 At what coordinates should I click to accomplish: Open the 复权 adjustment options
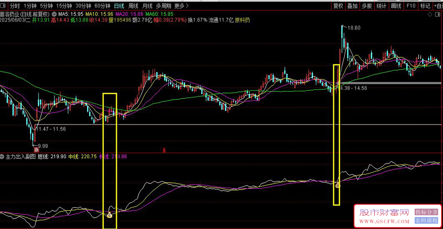tap(338, 6)
